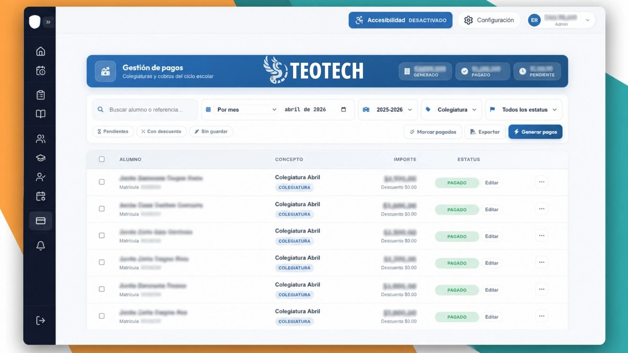The width and height of the screenshot is (628, 353).
Task: Click the calendar picker icon in date field
Action: tap(343, 109)
